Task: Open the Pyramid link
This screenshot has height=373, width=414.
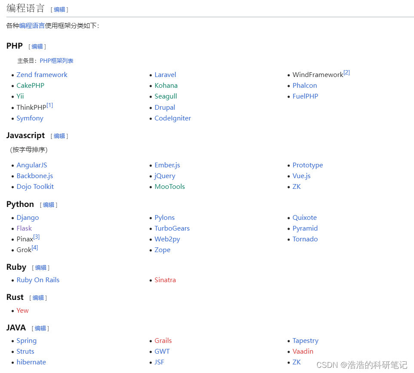Action: point(305,228)
